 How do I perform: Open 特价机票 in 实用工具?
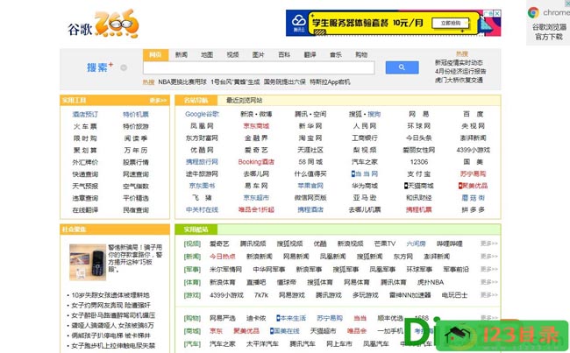(x=136, y=115)
